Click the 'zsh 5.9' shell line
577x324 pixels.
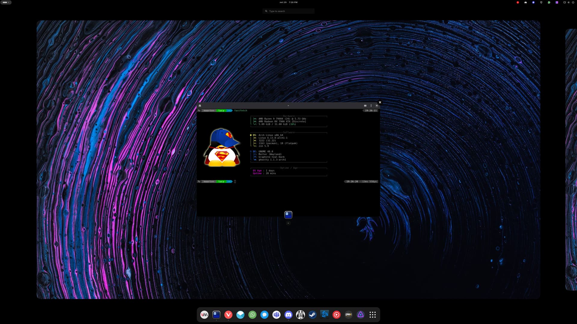[x=264, y=146]
